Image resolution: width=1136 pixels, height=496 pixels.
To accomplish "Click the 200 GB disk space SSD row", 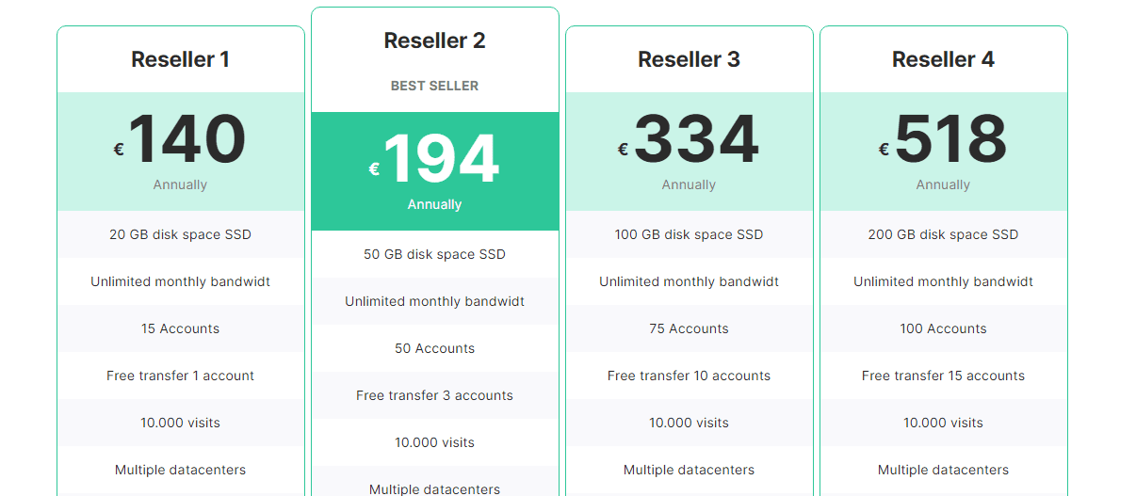I will pyautogui.click(x=944, y=234).
